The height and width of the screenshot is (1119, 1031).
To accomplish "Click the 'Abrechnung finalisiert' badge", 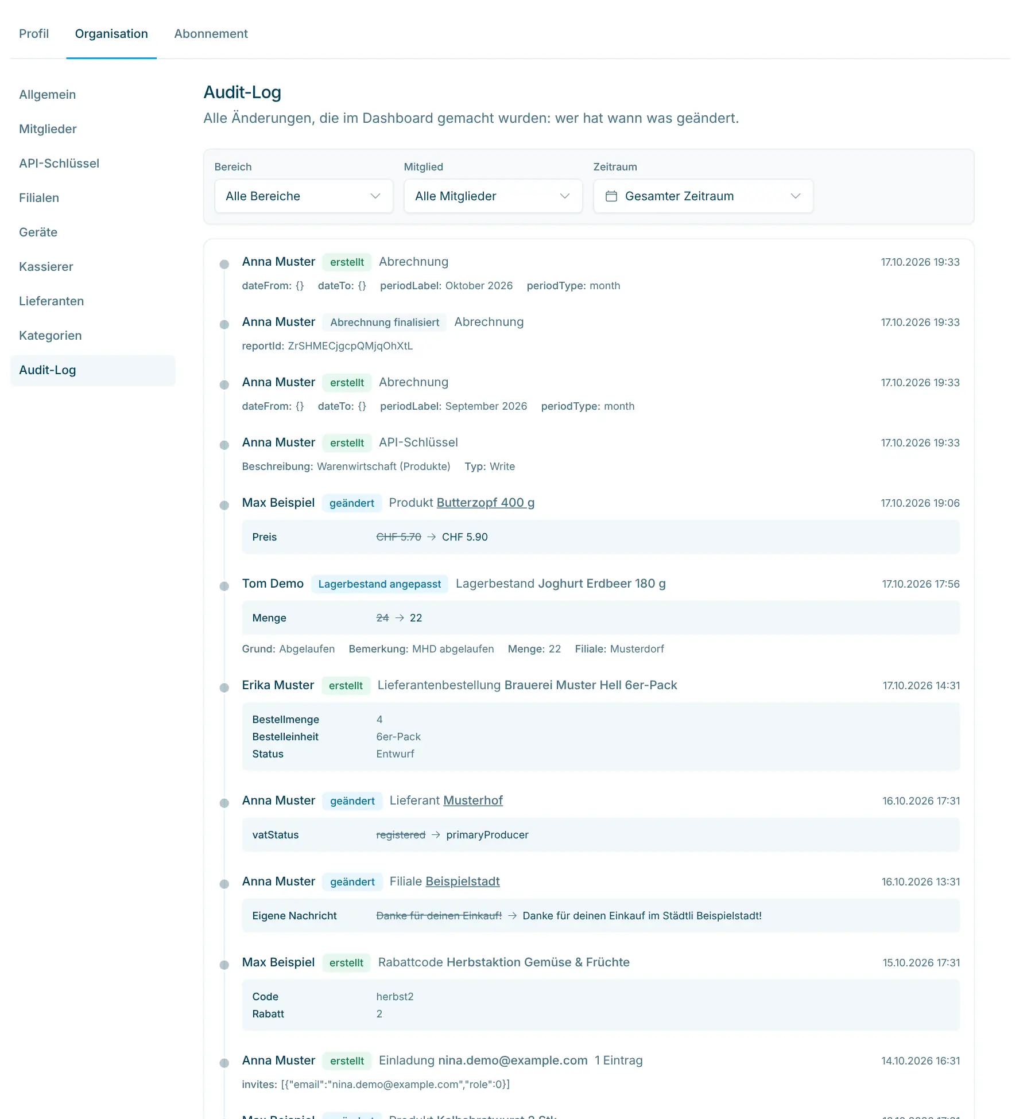I will [x=385, y=323].
